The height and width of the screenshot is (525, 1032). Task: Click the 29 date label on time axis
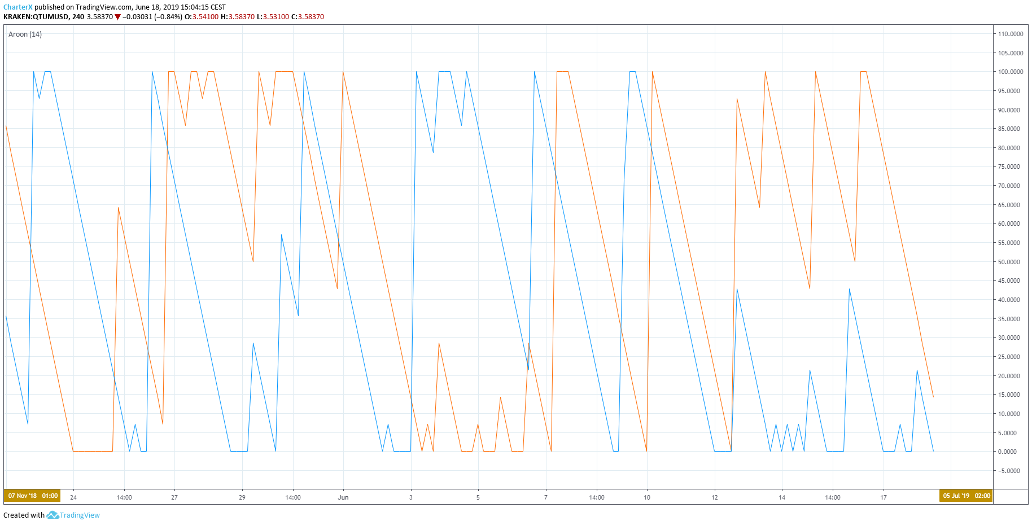click(x=242, y=497)
